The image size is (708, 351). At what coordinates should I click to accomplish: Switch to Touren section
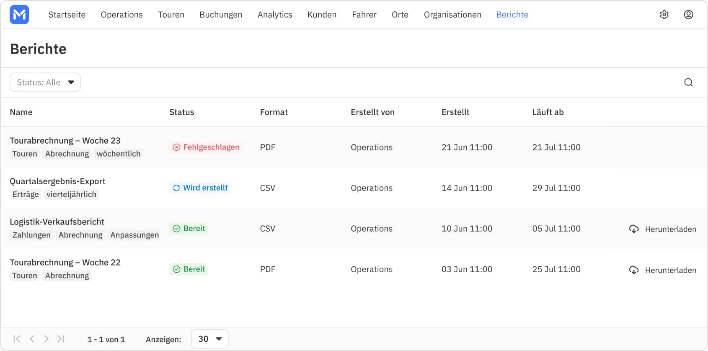171,15
